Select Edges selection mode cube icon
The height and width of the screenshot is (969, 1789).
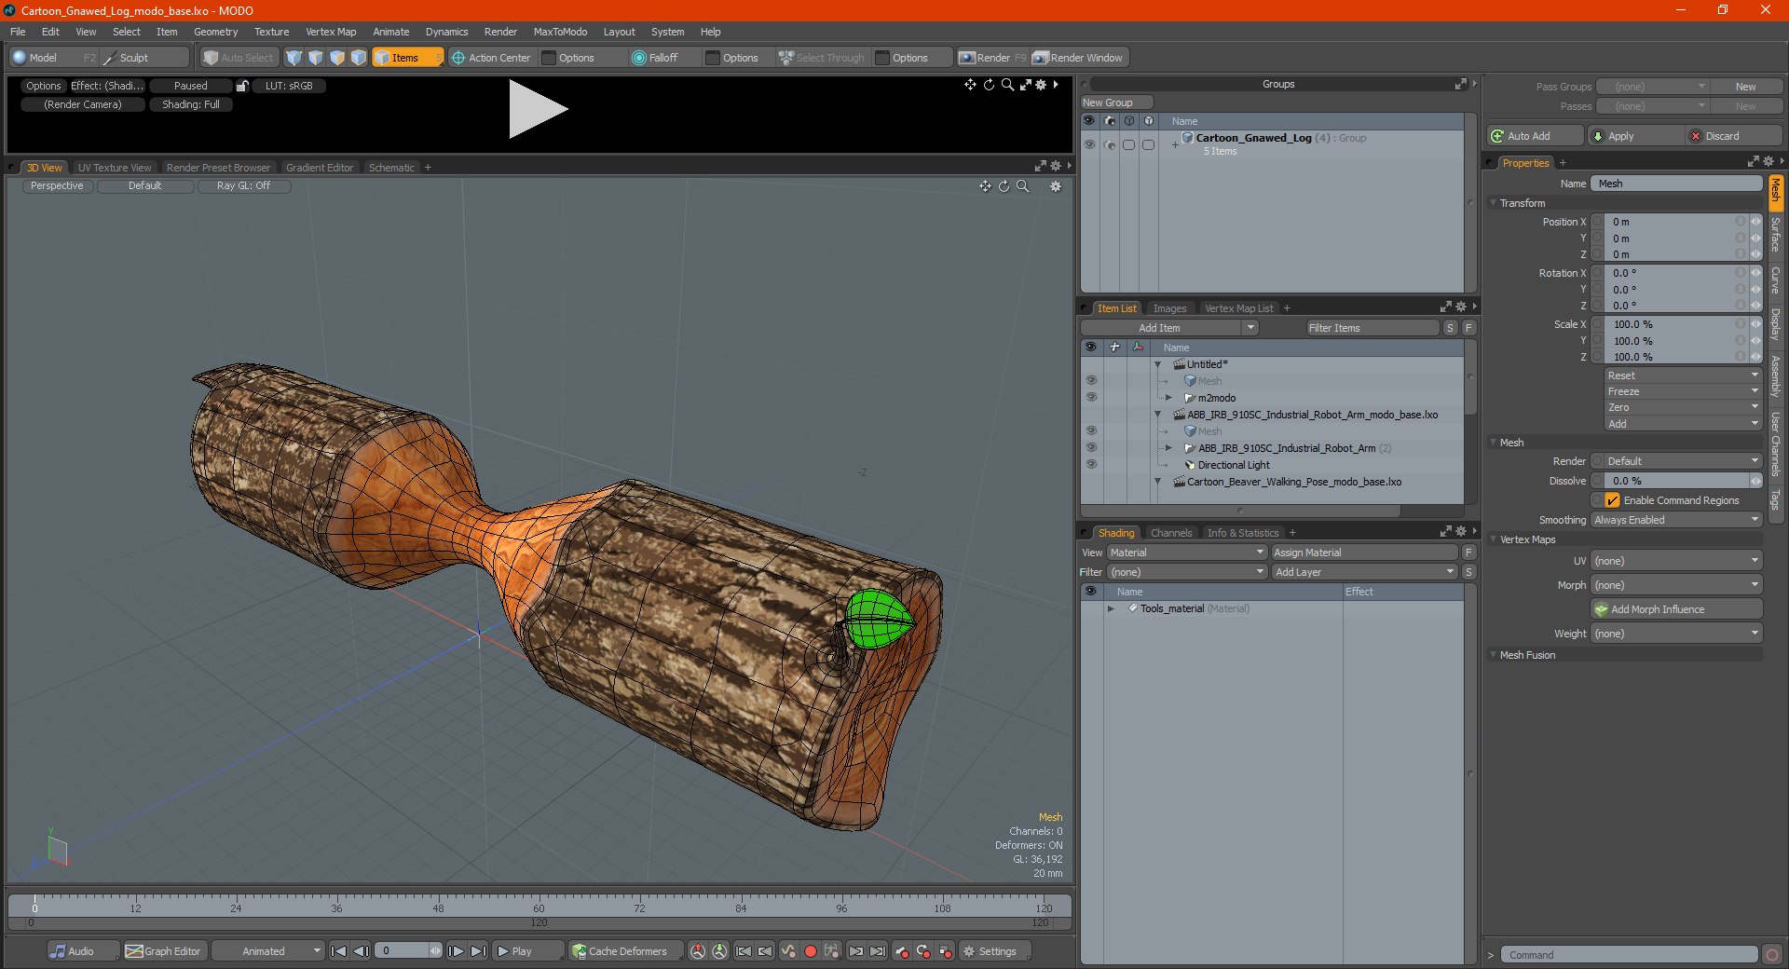316,58
